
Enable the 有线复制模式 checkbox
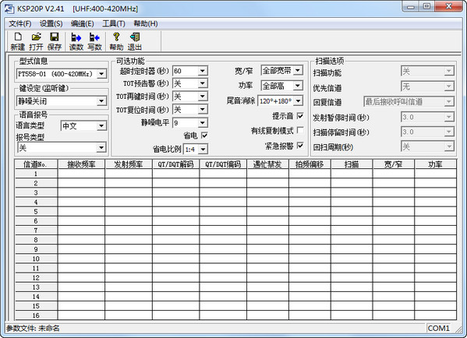(300, 130)
